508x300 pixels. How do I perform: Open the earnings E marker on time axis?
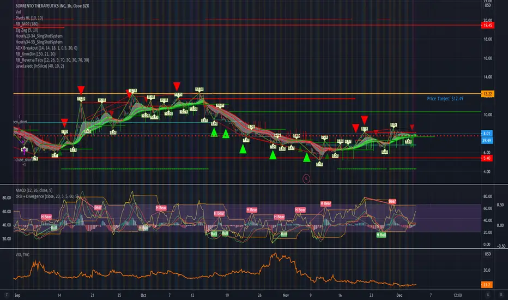[306, 178]
